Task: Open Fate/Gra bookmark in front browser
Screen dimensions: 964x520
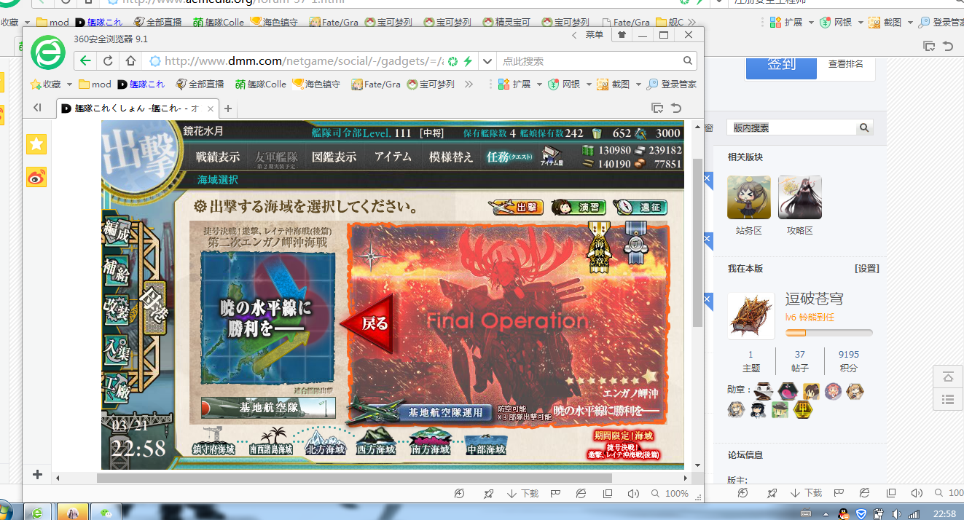Action: 376,84
